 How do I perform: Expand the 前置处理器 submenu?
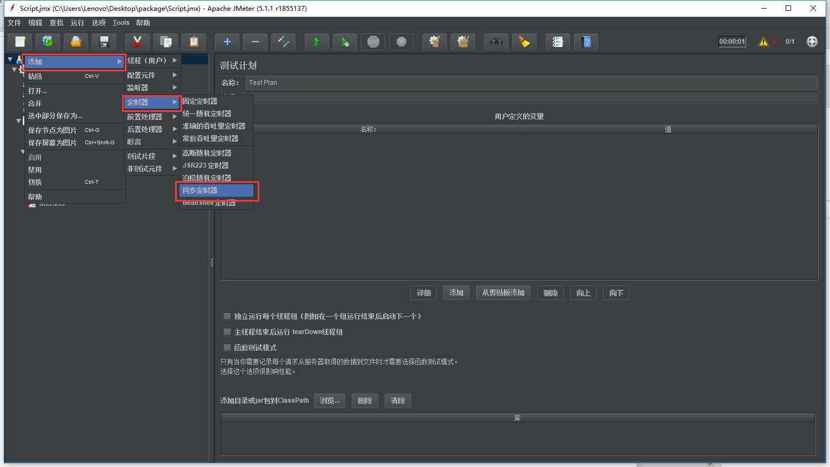tap(152, 117)
